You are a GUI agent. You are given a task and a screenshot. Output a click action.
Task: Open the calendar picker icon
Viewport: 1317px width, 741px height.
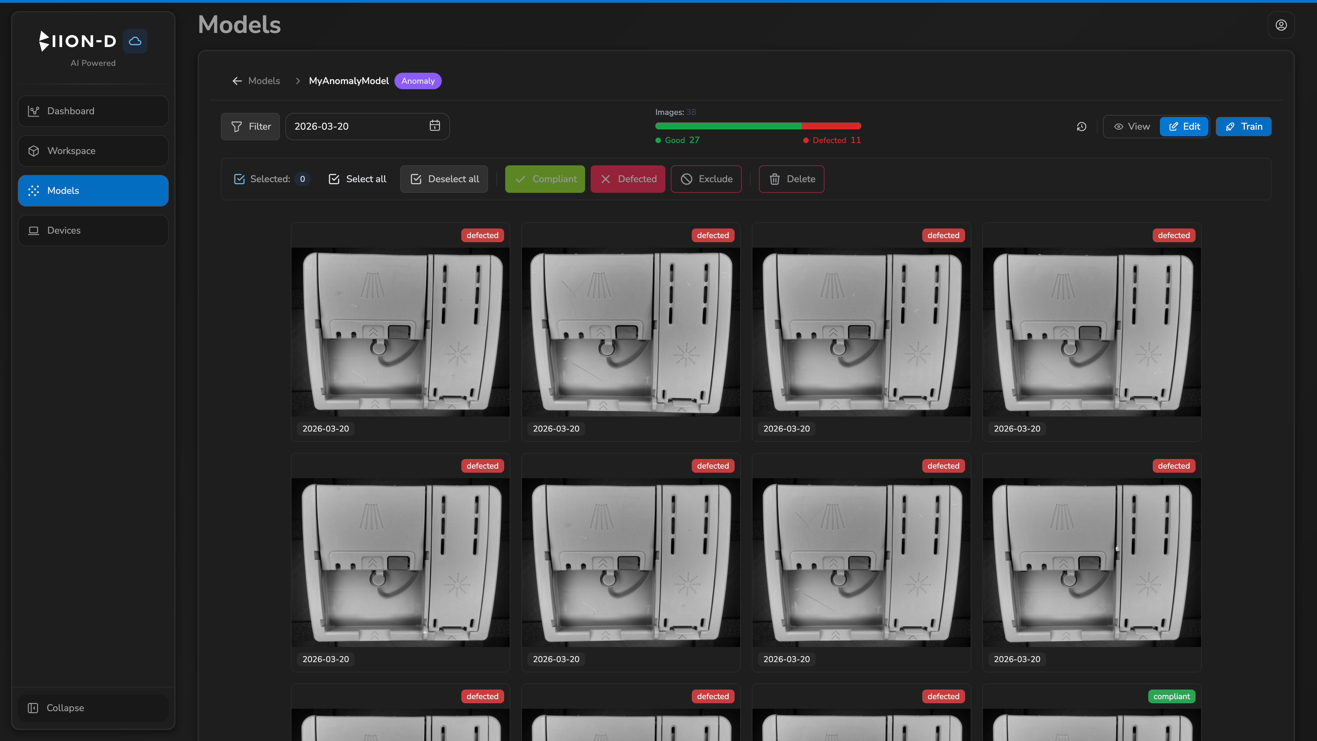435,126
